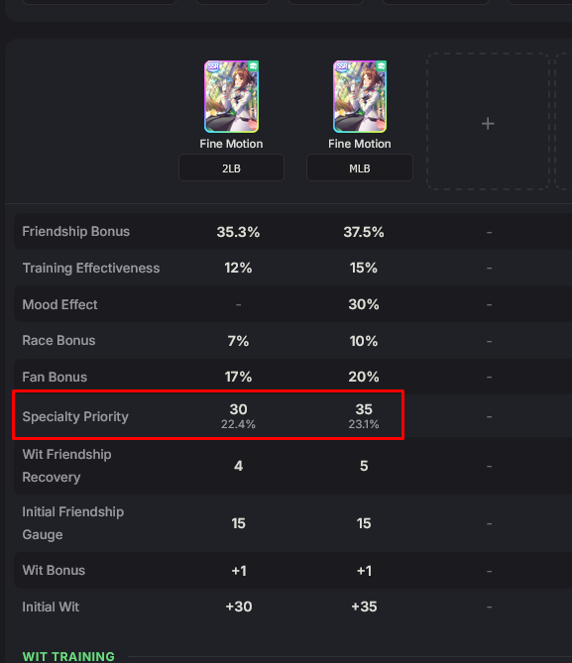
Task: Click the empty dashed card slot
Action: click(488, 121)
